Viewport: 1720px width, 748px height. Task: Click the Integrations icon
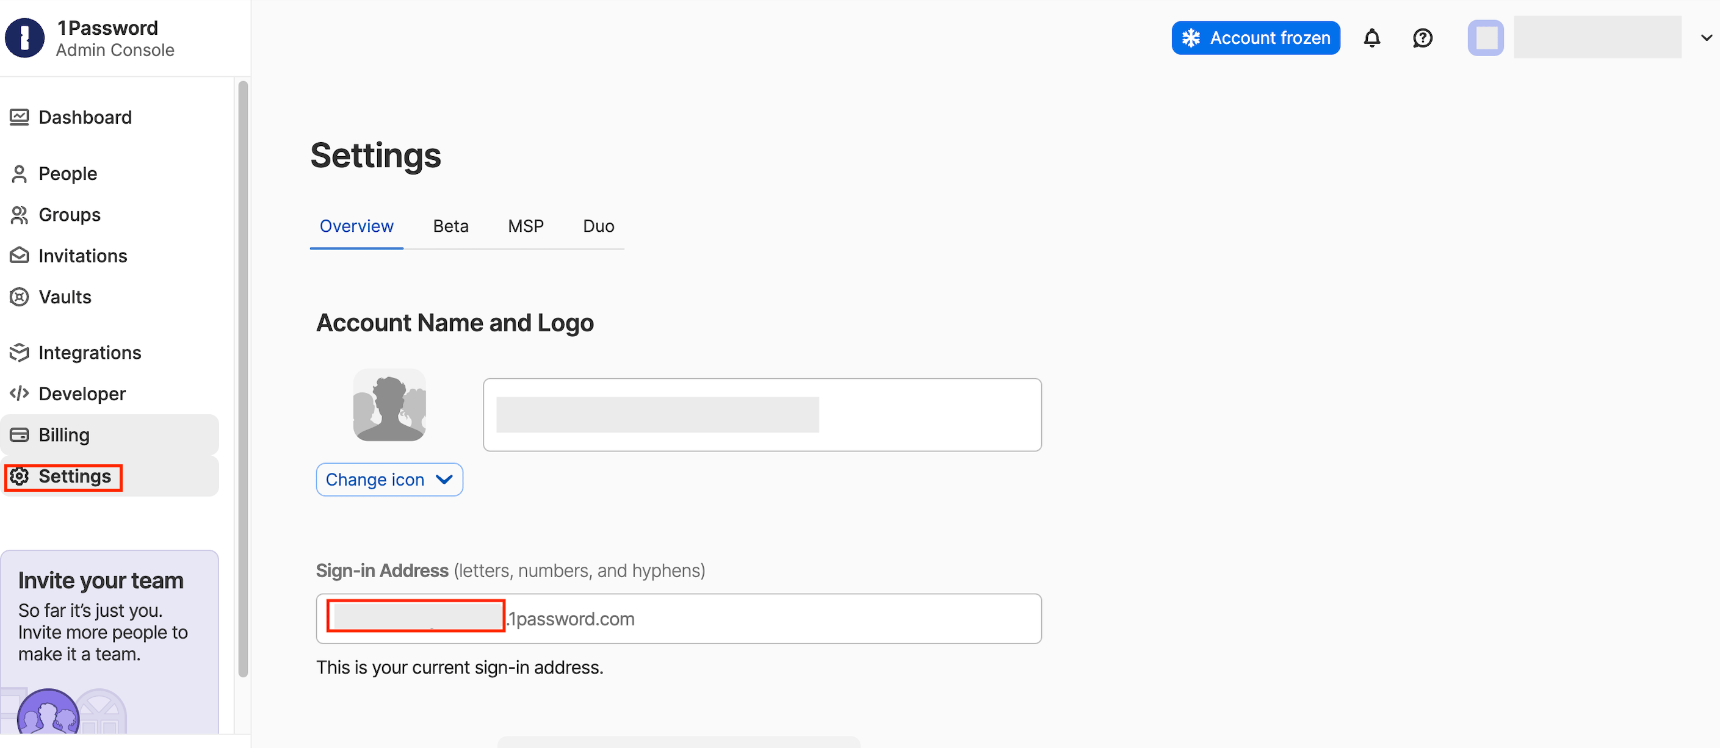[20, 352]
